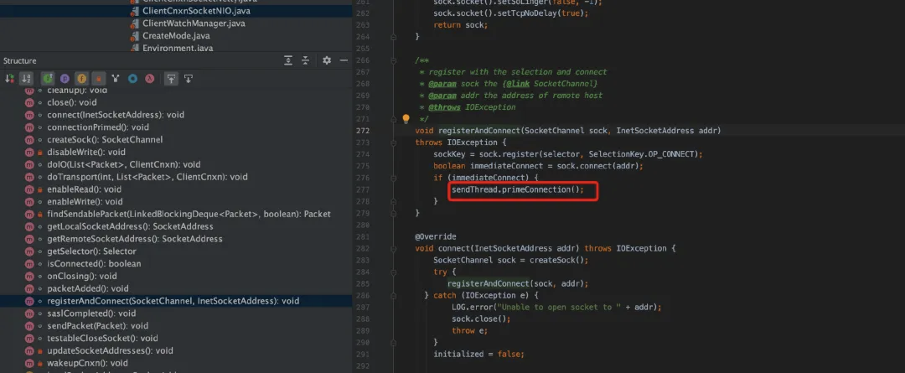
Task: Select enableWrite(): void in Structure
Action: (85, 202)
